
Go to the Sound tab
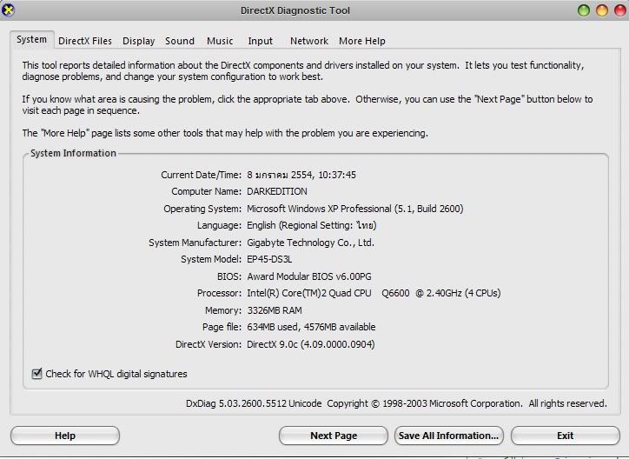pos(180,41)
